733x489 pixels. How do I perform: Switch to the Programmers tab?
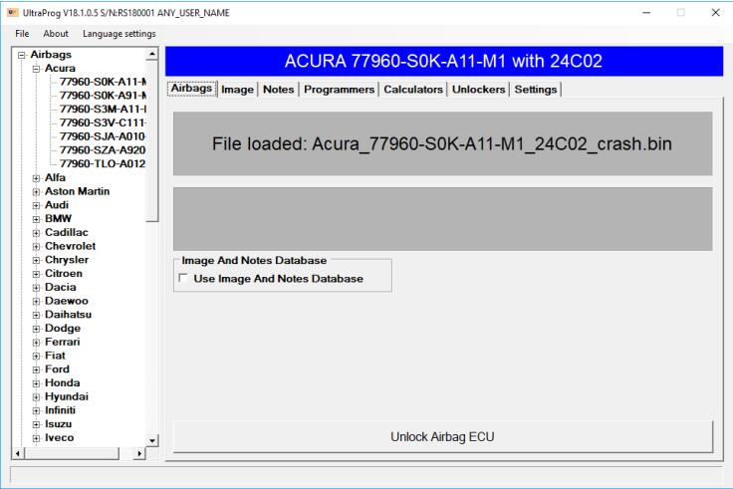[x=339, y=90]
